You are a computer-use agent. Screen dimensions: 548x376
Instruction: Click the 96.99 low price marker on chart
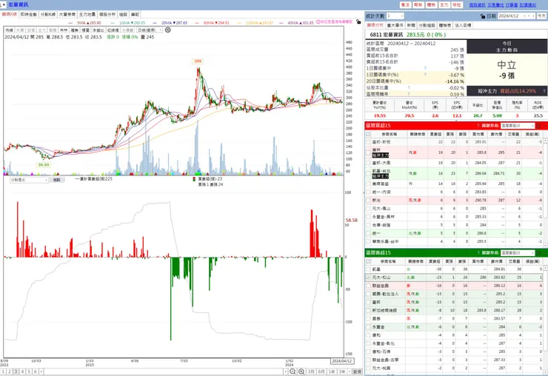point(44,164)
